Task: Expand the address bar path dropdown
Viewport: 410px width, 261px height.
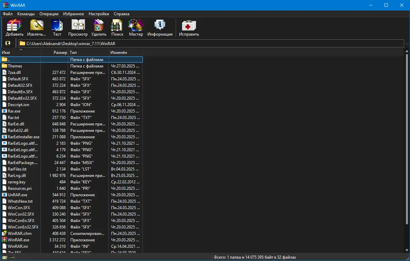Action: tap(407, 43)
